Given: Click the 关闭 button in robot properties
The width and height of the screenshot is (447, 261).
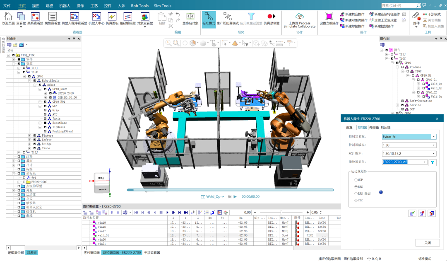Looking at the screenshot, I should tap(427, 243).
